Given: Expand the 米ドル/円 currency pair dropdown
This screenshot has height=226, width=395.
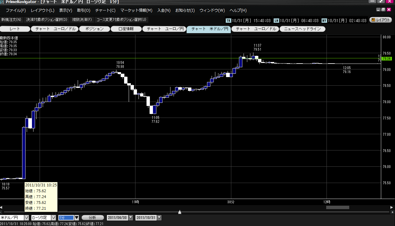Looking at the screenshot, I should [26, 218].
